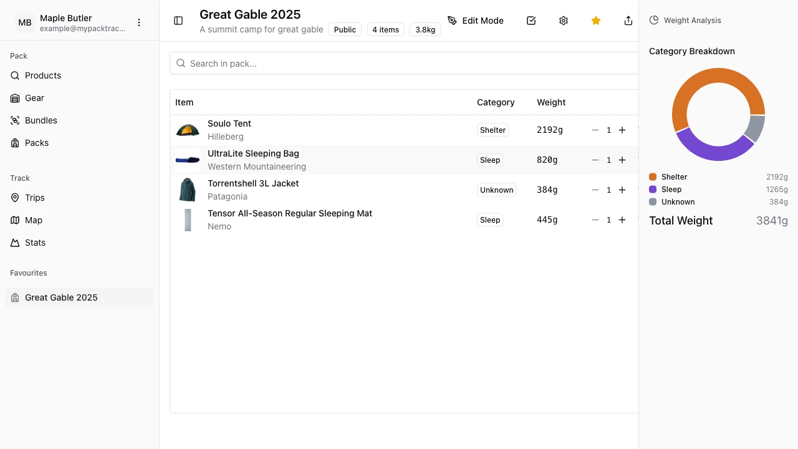Click the Search in pack field
Image resolution: width=798 pixels, height=449 pixels.
(405, 63)
